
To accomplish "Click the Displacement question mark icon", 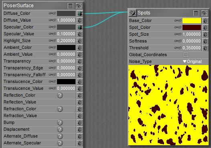I will point(60,129).
